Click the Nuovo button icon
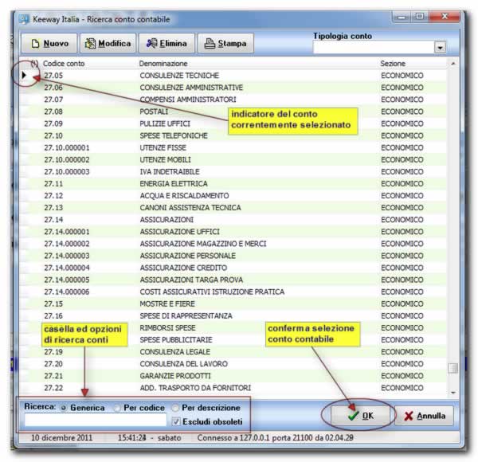Image resolution: width=478 pixels, height=462 pixels. click(37, 43)
